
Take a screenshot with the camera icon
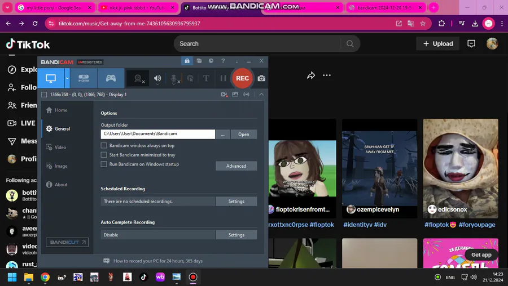tap(261, 78)
